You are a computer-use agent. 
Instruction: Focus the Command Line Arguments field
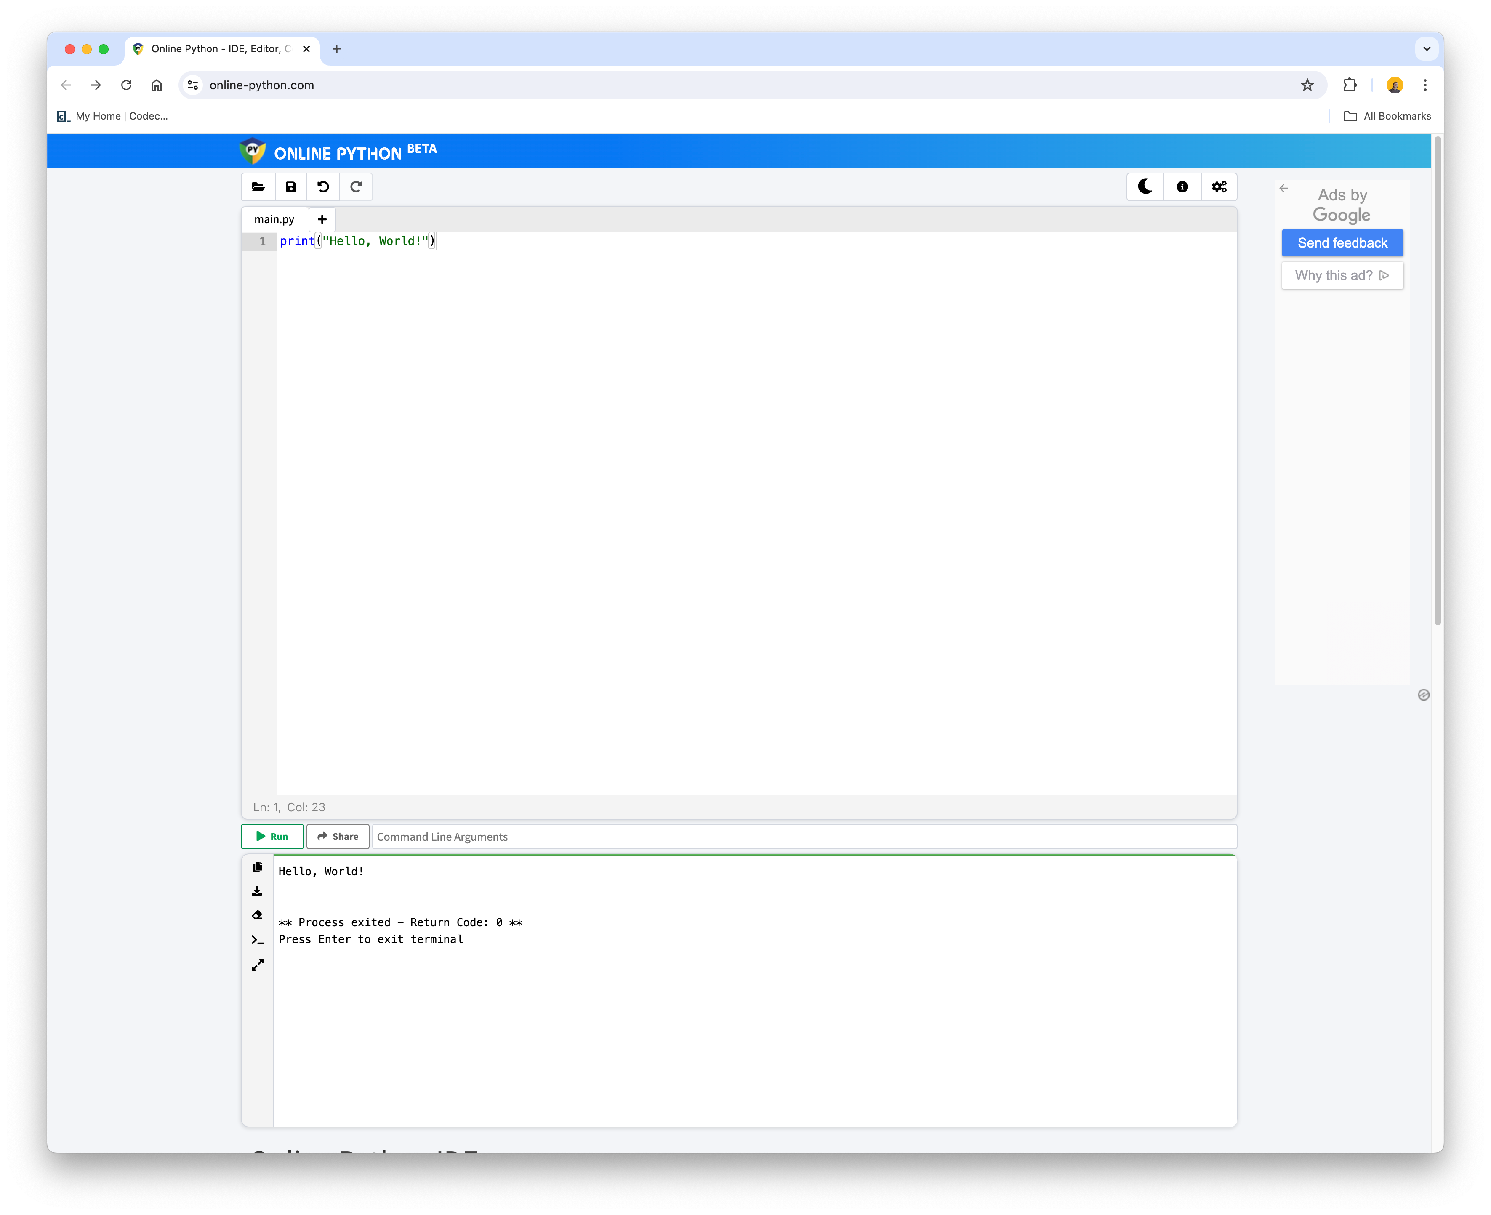click(x=803, y=837)
